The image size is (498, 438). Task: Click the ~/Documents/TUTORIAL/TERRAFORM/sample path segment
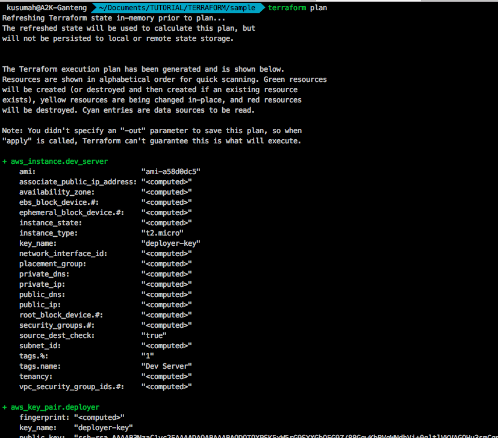[x=178, y=8]
